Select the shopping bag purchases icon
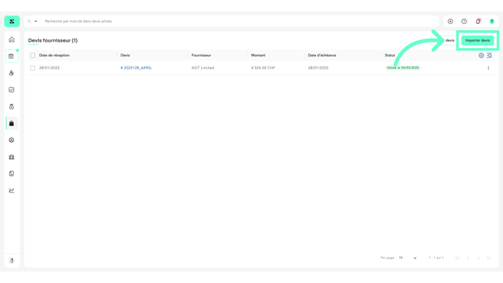The height and width of the screenshot is (283, 503). point(12,123)
